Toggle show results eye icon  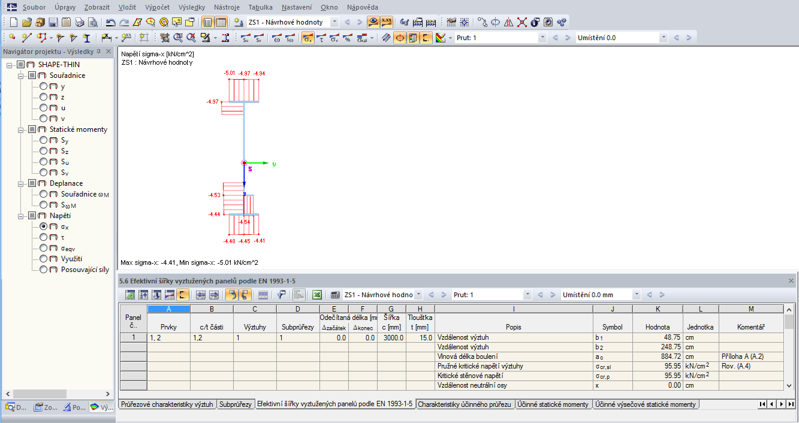click(x=373, y=22)
